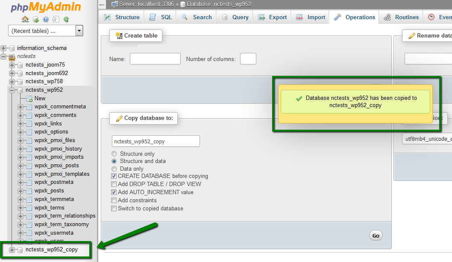This screenshot has height=262, width=452.
Task: Enable the Add DROP TABLE / DROP VIEW checkbox
Action: point(114,184)
